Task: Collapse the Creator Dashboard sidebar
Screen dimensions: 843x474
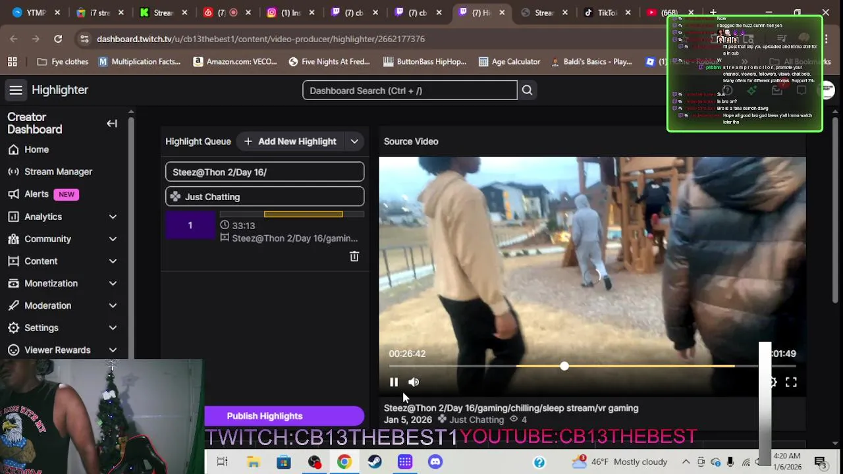Action: 112,123
